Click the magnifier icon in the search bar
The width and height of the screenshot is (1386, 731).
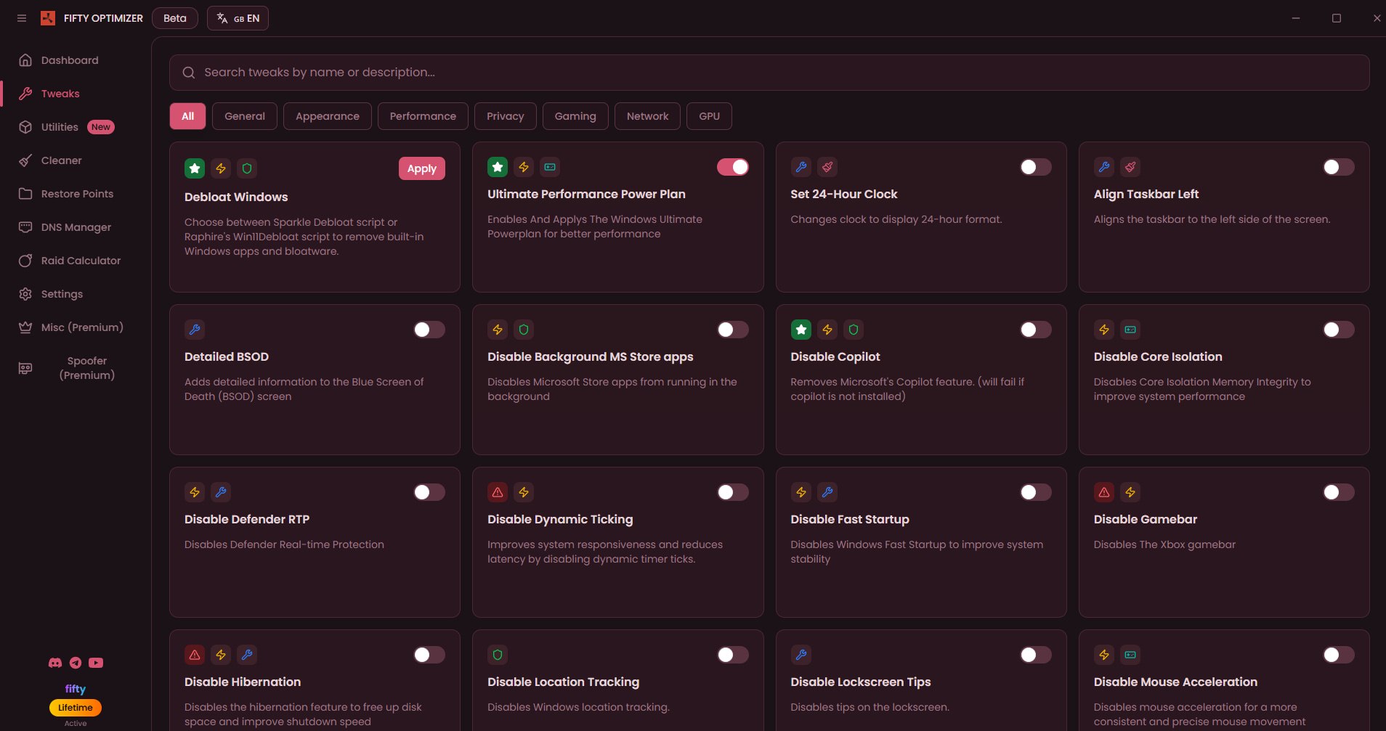click(x=189, y=73)
